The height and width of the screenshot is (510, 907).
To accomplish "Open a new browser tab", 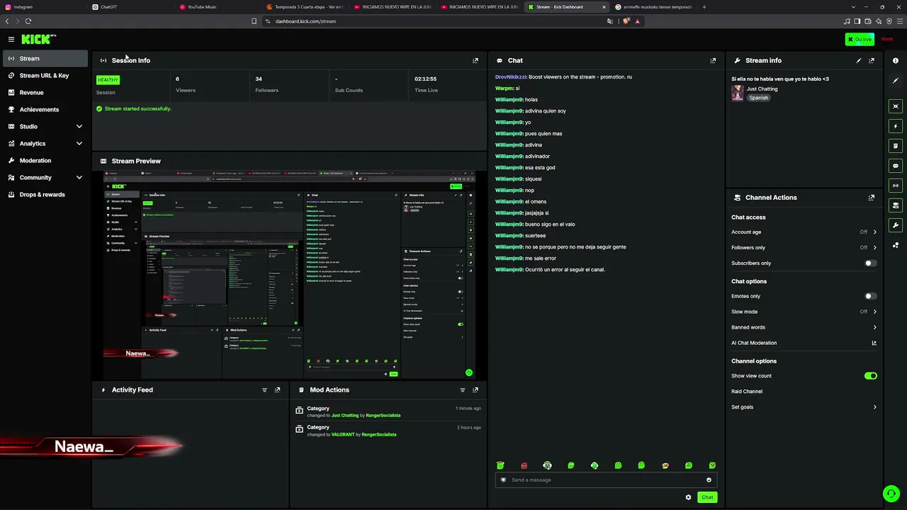I will click(704, 7).
